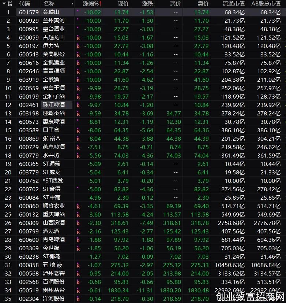Image resolution: width=286 pixels, height=303 pixels.
Task: Click the R icon on 五粮液 row
Action: point(78,266)
